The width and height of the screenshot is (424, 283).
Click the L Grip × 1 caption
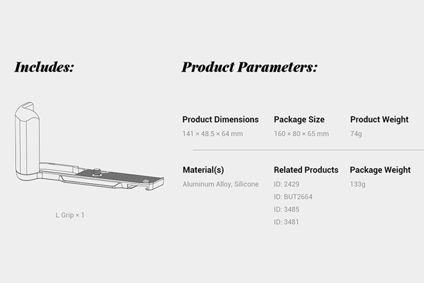pyautogui.click(x=70, y=215)
